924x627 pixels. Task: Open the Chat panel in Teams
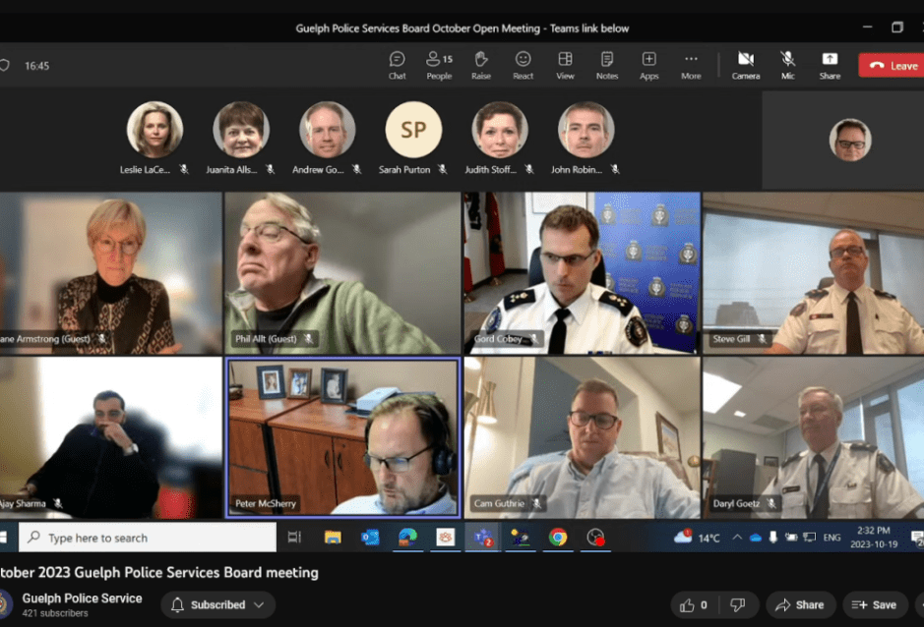tap(397, 65)
